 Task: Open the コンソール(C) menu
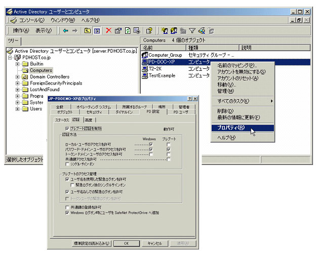click(x=31, y=20)
